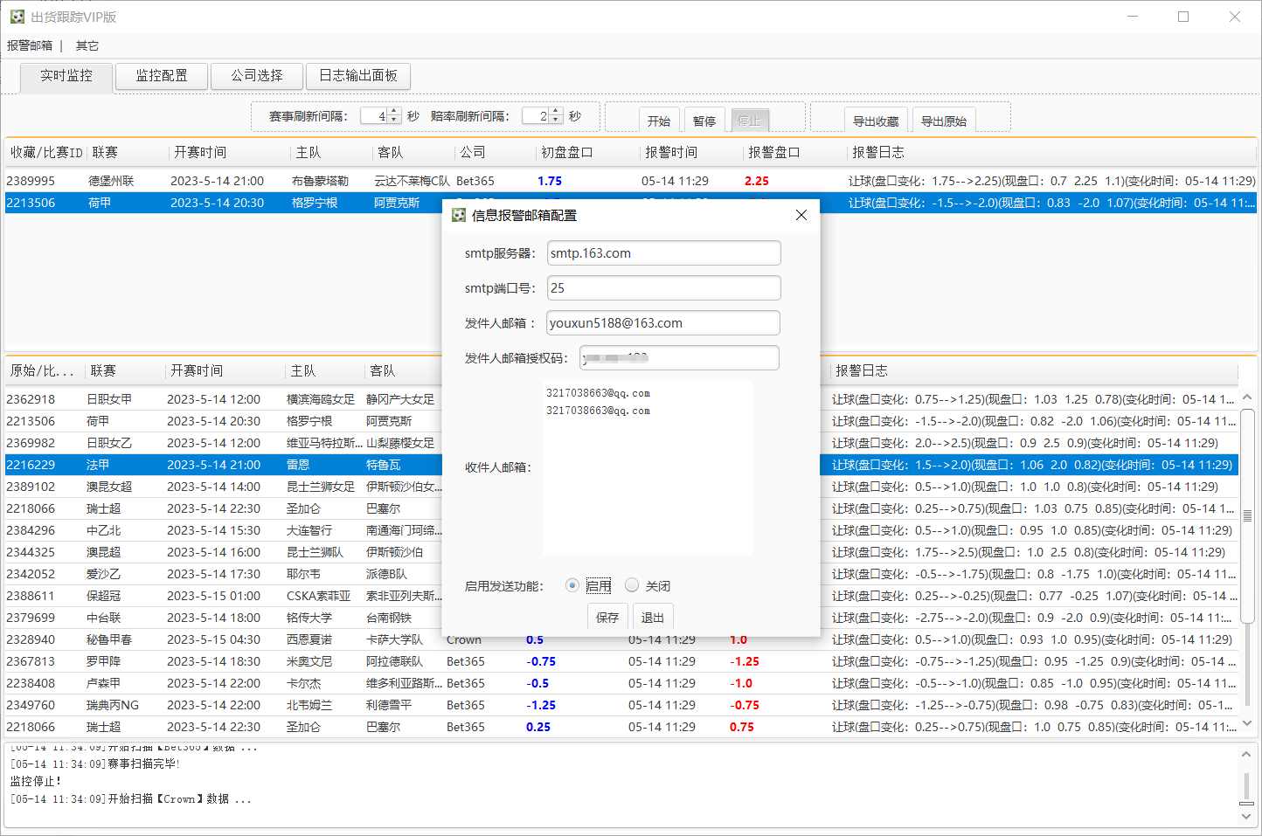Viewport: 1262px width, 836px height.
Task: Switch to the 日志输出面板 tab
Action: coord(358,76)
